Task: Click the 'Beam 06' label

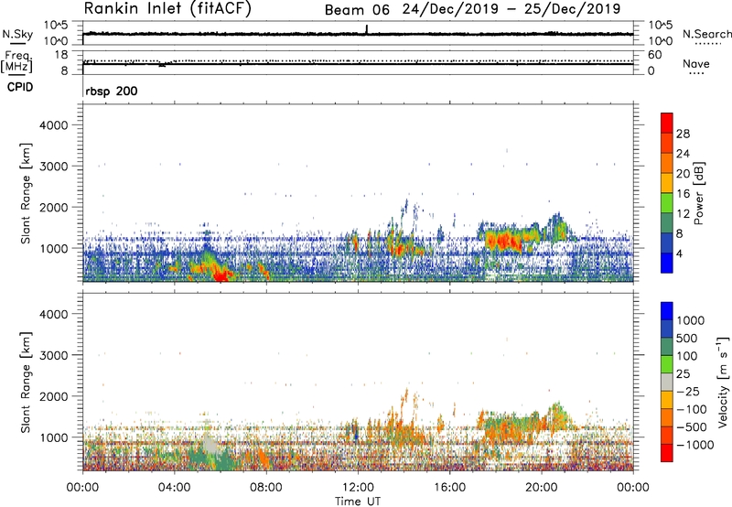Action: pyautogui.click(x=357, y=10)
